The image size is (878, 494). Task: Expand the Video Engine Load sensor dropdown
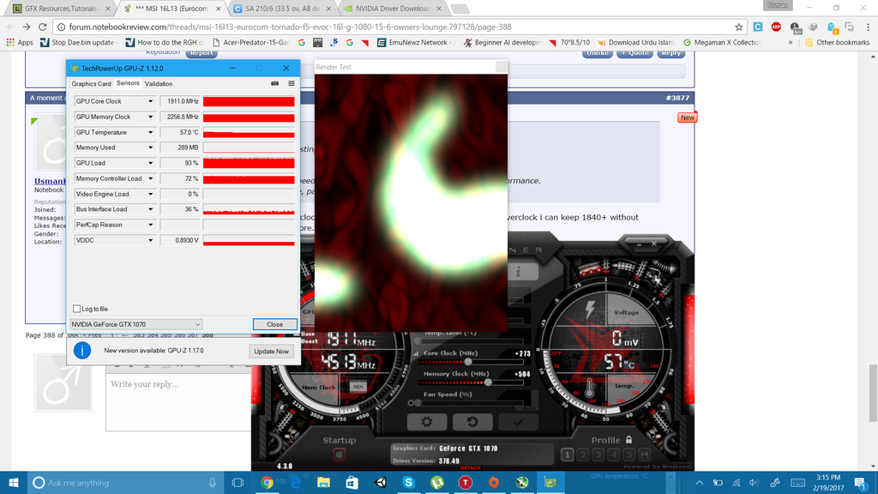[x=150, y=194]
